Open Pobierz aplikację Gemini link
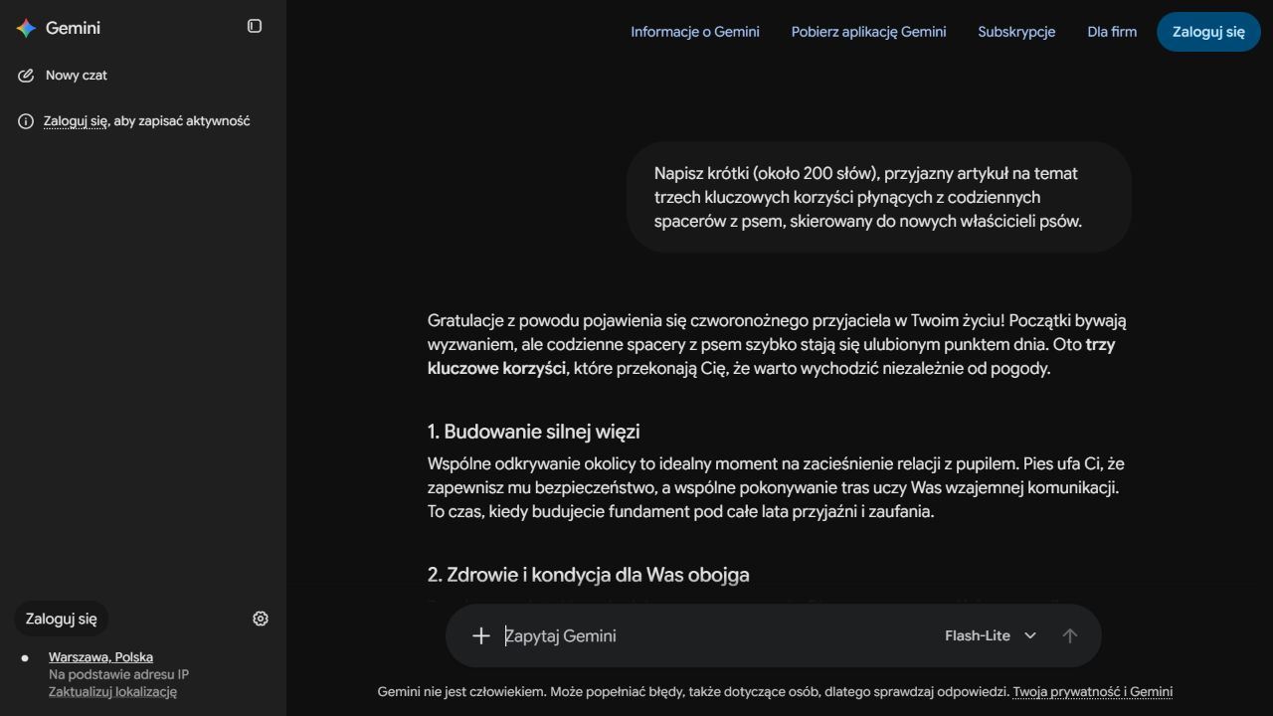The image size is (1273, 716). (x=869, y=32)
